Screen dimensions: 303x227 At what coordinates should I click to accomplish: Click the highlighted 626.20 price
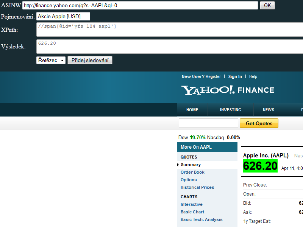pyautogui.click(x=260, y=166)
